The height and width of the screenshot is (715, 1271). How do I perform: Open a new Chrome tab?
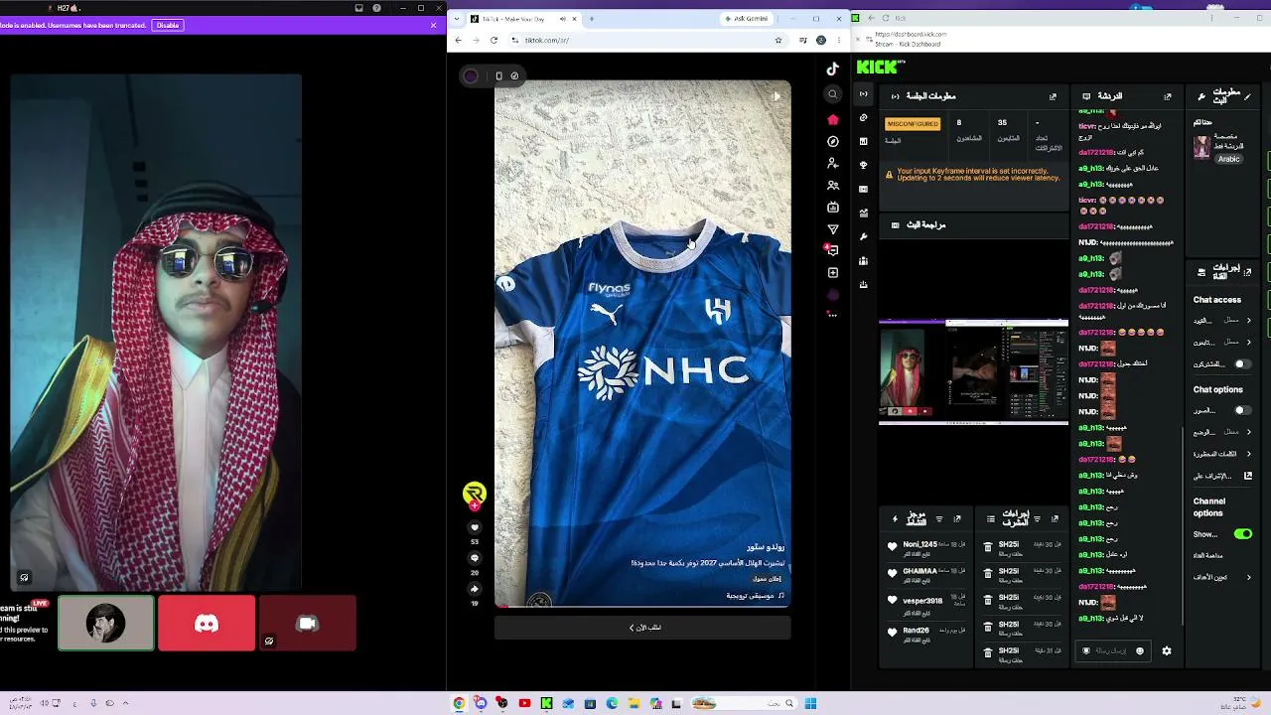[x=592, y=19]
